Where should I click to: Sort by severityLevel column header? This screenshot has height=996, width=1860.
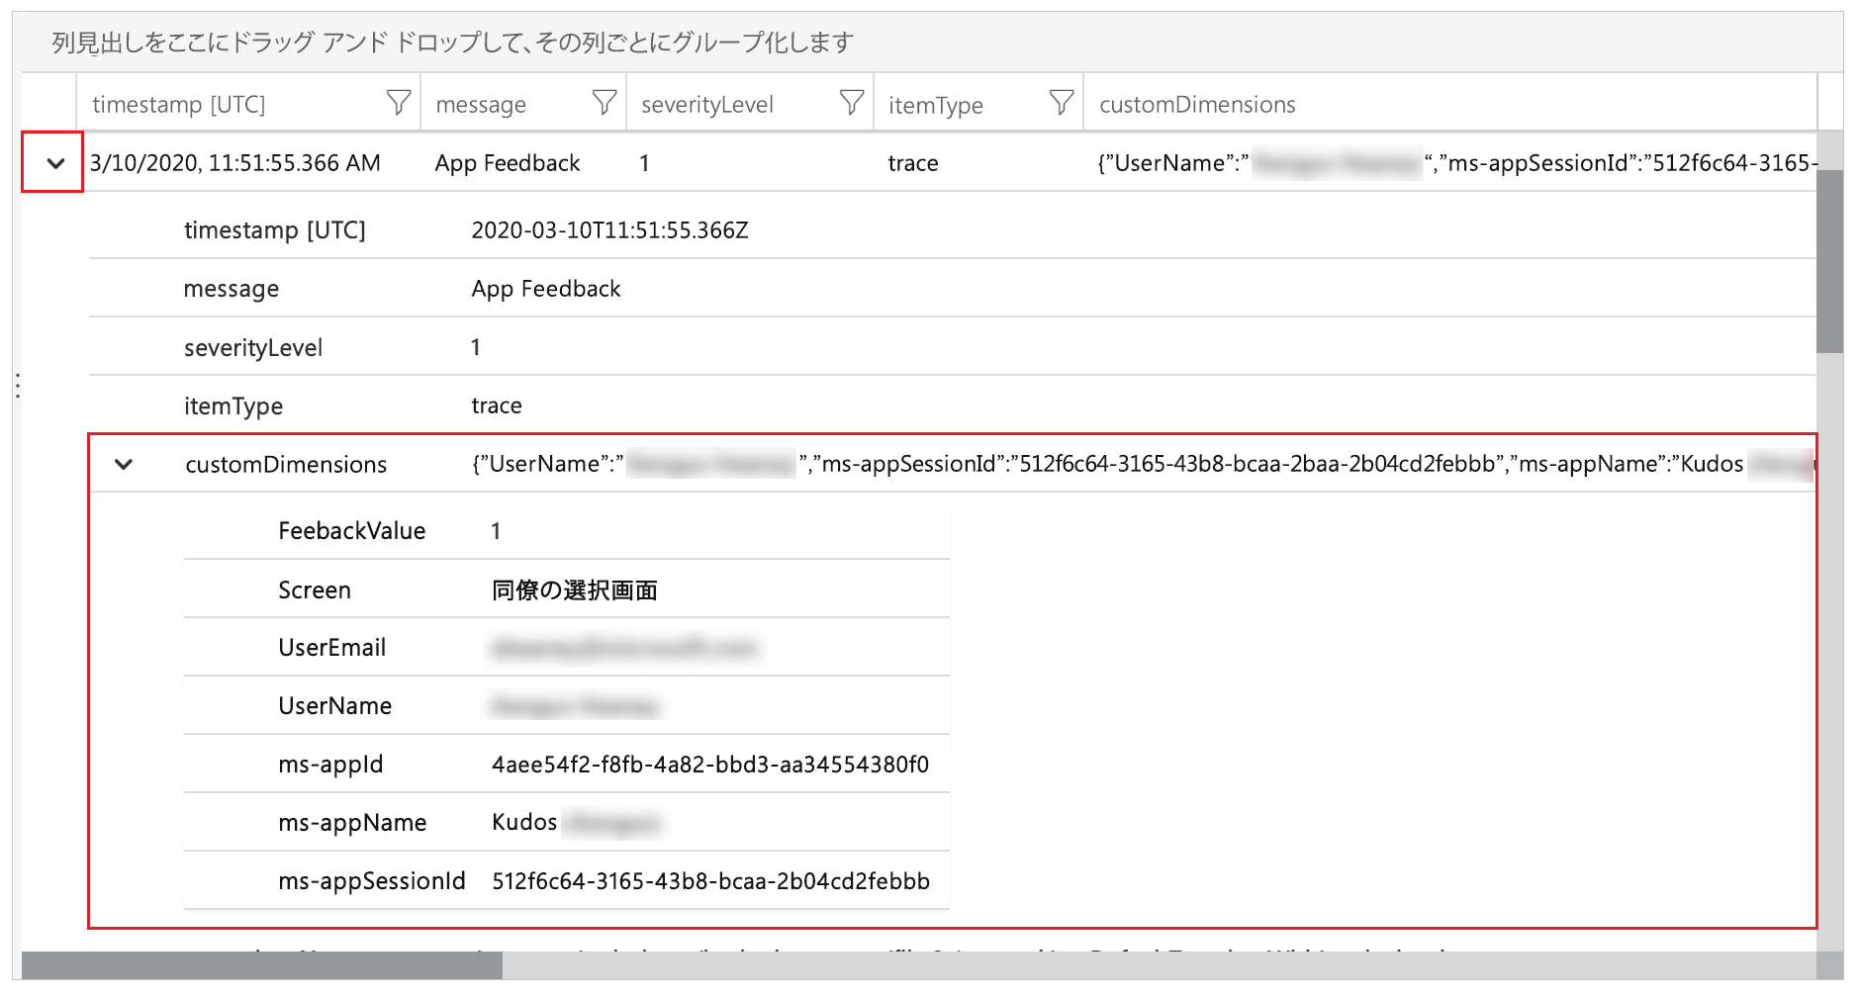(707, 105)
